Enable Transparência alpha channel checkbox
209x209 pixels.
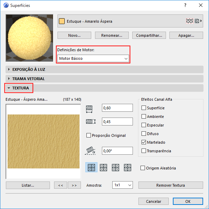coord(144,151)
